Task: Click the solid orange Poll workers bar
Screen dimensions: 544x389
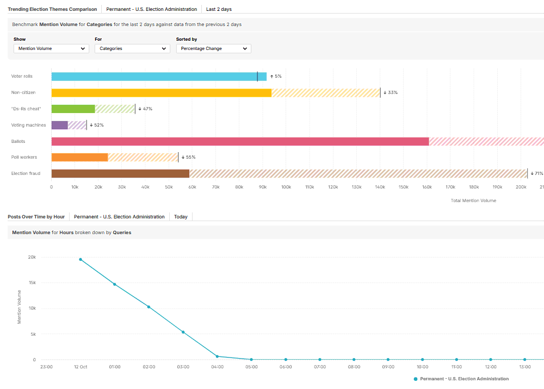Action: (x=79, y=158)
